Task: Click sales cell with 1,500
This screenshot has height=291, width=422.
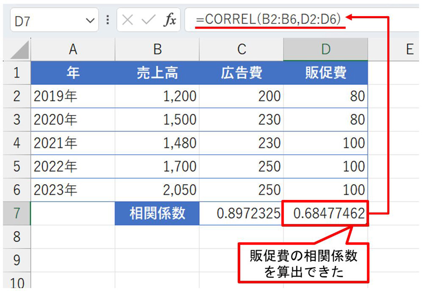Action: pyautogui.click(x=157, y=120)
